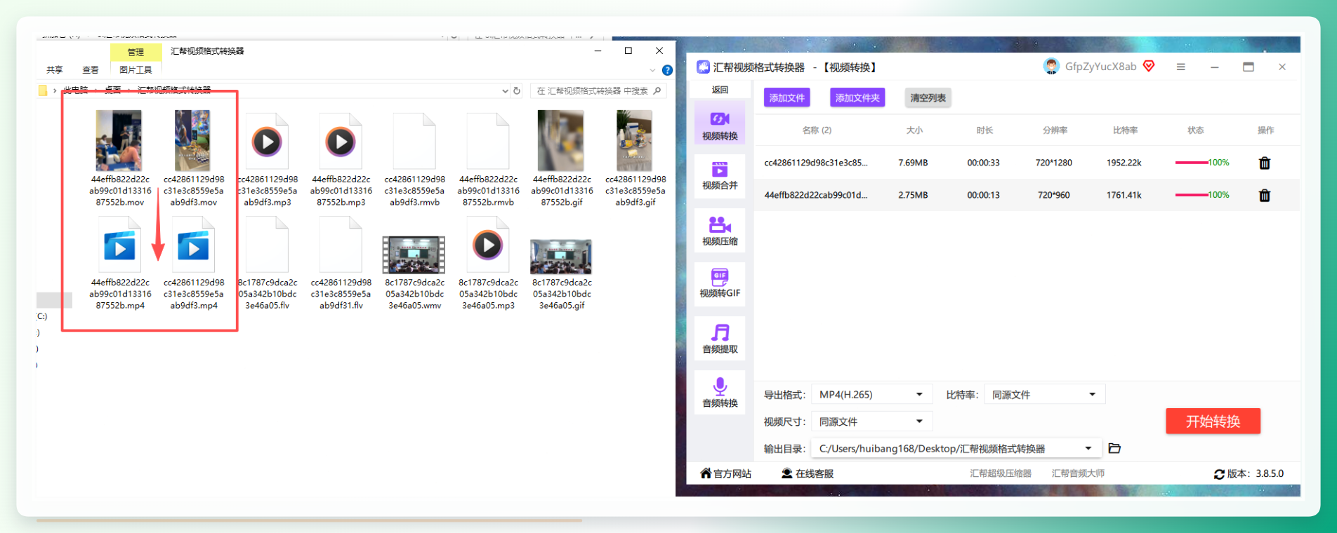Expand the 视频尺寸 同源文件 dropdown
The width and height of the screenshot is (1337, 533).
(919, 421)
